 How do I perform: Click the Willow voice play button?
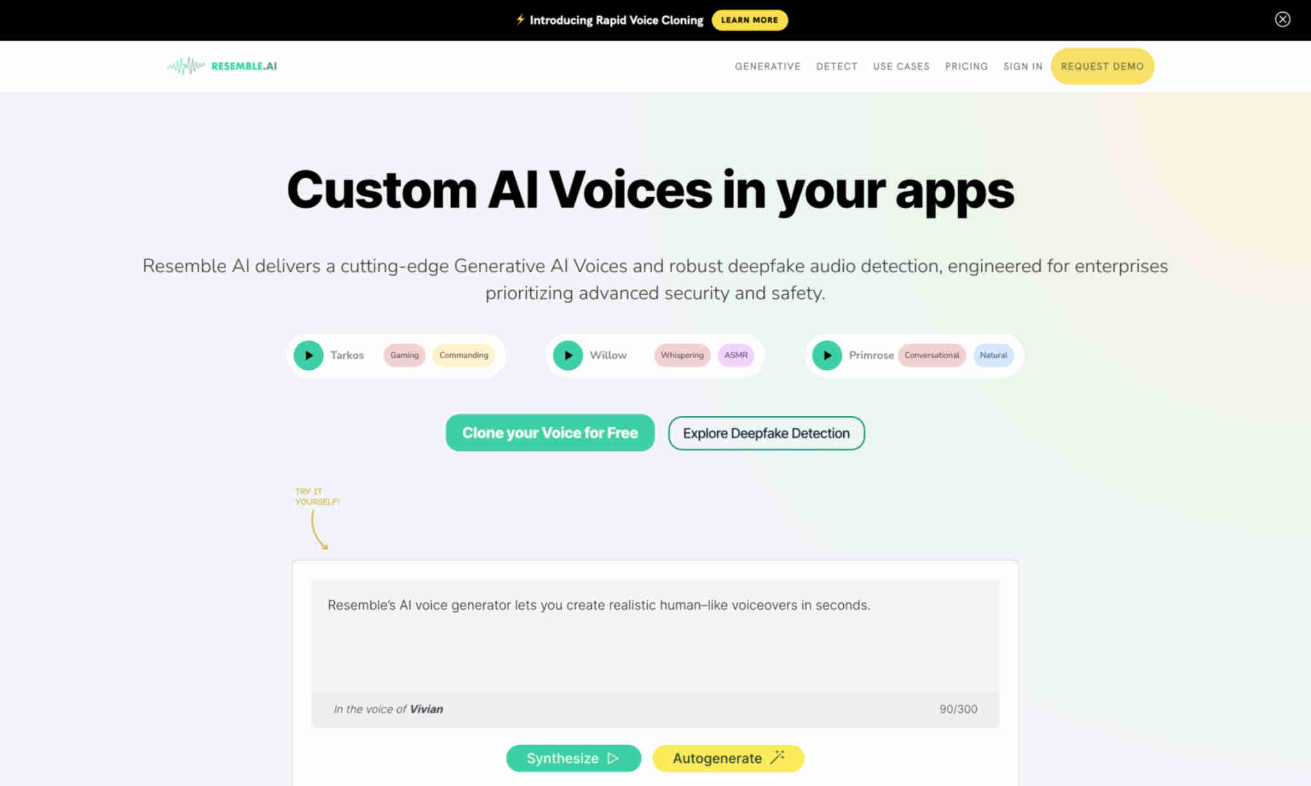pos(567,354)
